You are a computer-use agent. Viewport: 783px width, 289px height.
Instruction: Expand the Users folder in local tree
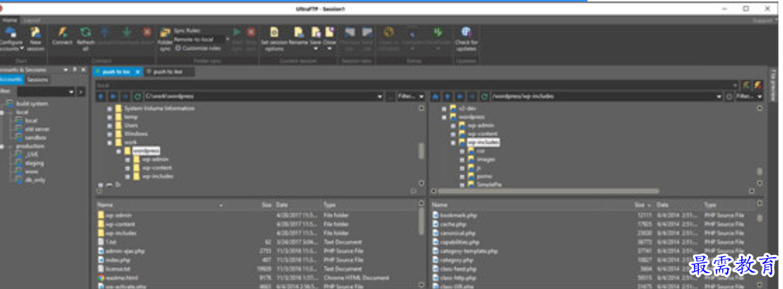109,126
